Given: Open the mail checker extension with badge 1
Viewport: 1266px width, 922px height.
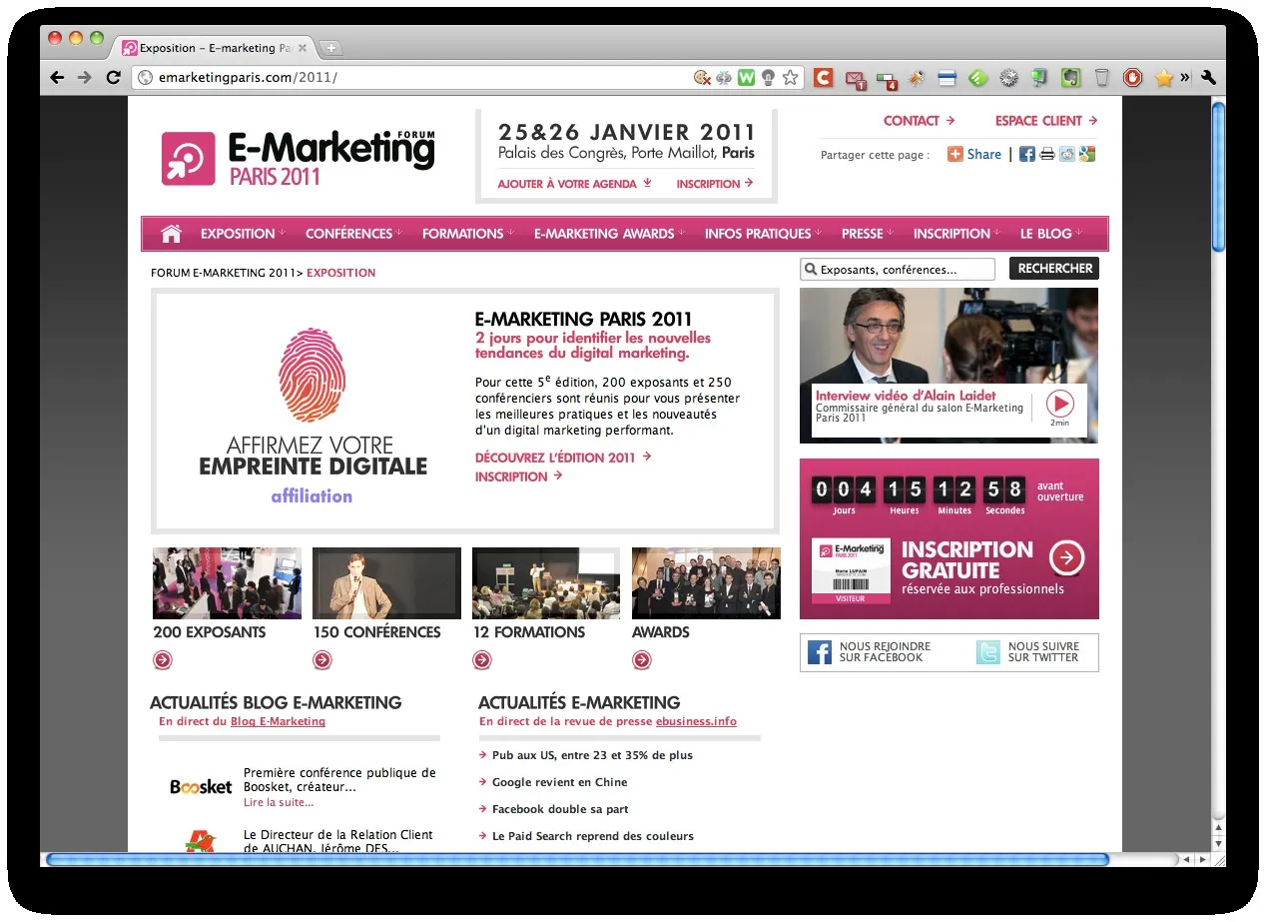Looking at the screenshot, I should coord(855,79).
